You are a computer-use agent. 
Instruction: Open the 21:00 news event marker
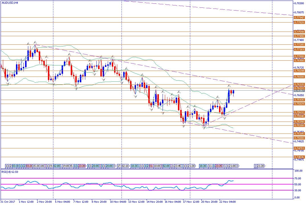point(232,166)
